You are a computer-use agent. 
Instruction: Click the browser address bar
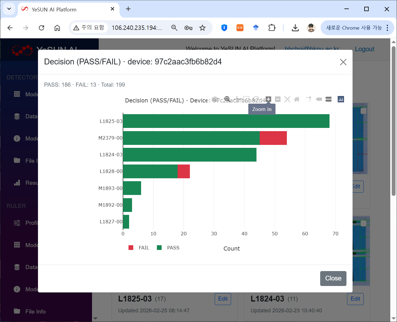pyautogui.click(x=137, y=28)
